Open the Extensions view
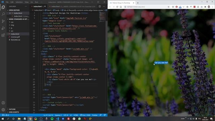 tap(3, 35)
